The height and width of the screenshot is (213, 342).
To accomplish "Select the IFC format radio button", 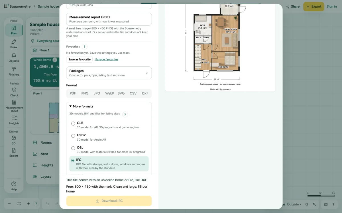I will [x=73, y=160].
